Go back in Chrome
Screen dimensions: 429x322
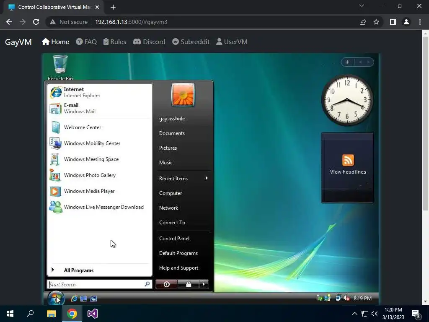[x=9, y=22]
